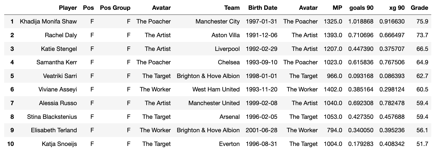Click the Player column header

[x=68, y=8]
